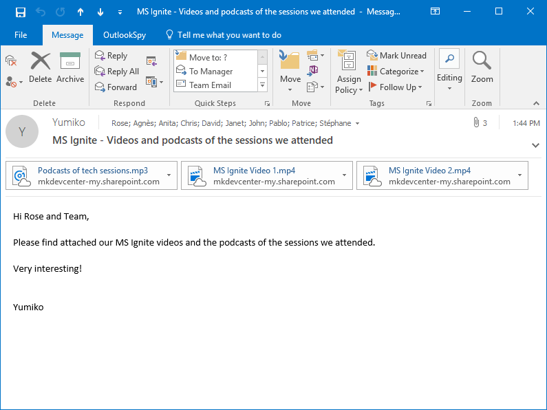Open the Customize Quick Access Toolbar dropdown
This screenshot has height=410, width=547.
[120, 12]
